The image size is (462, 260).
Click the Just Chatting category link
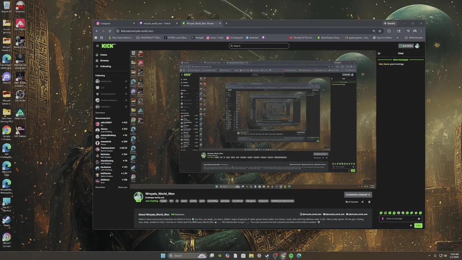[152, 201]
